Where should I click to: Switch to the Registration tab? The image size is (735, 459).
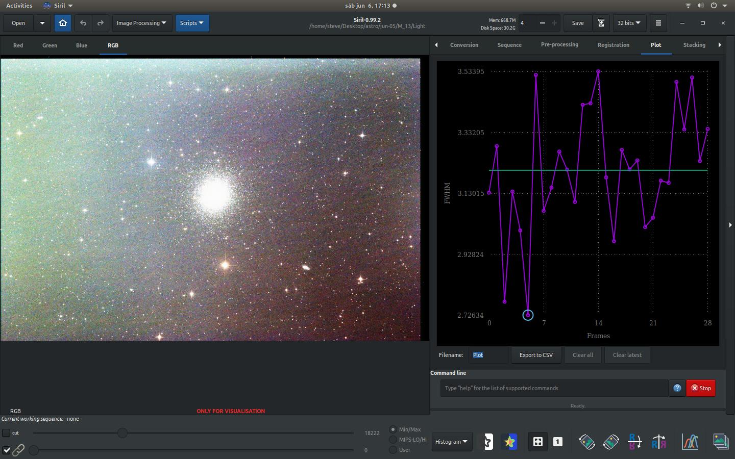pyautogui.click(x=613, y=45)
